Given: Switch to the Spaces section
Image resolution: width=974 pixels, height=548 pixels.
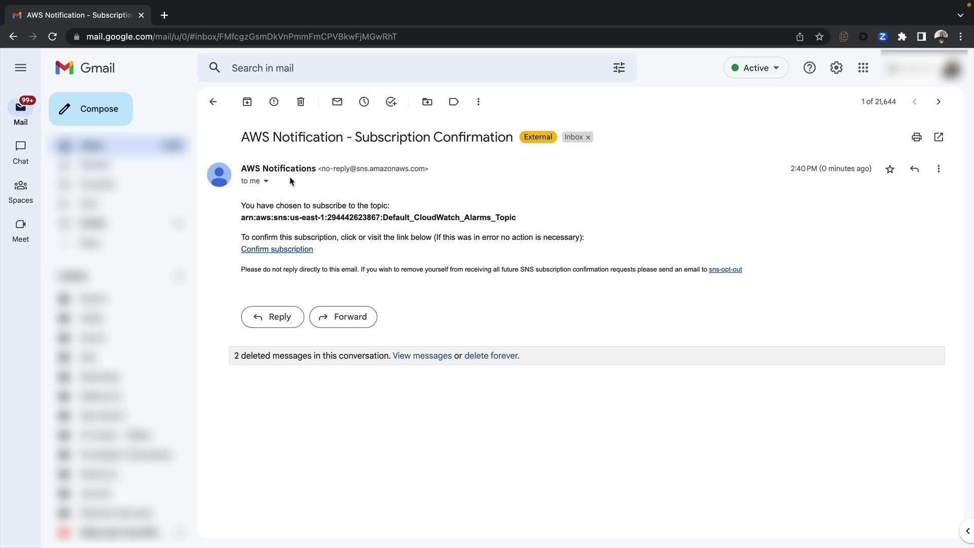Looking at the screenshot, I should 20,192.
